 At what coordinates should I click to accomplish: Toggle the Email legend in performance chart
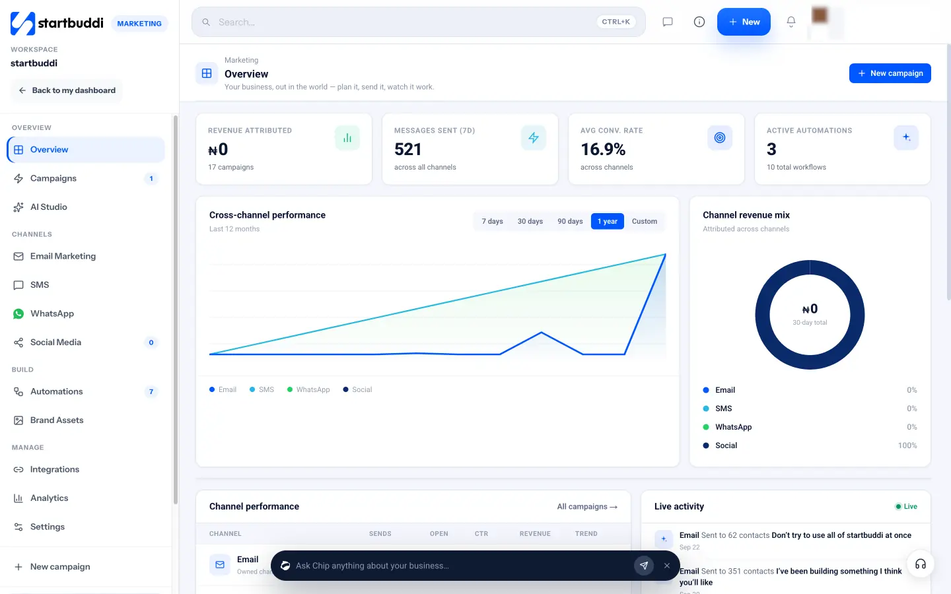(223, 390)
